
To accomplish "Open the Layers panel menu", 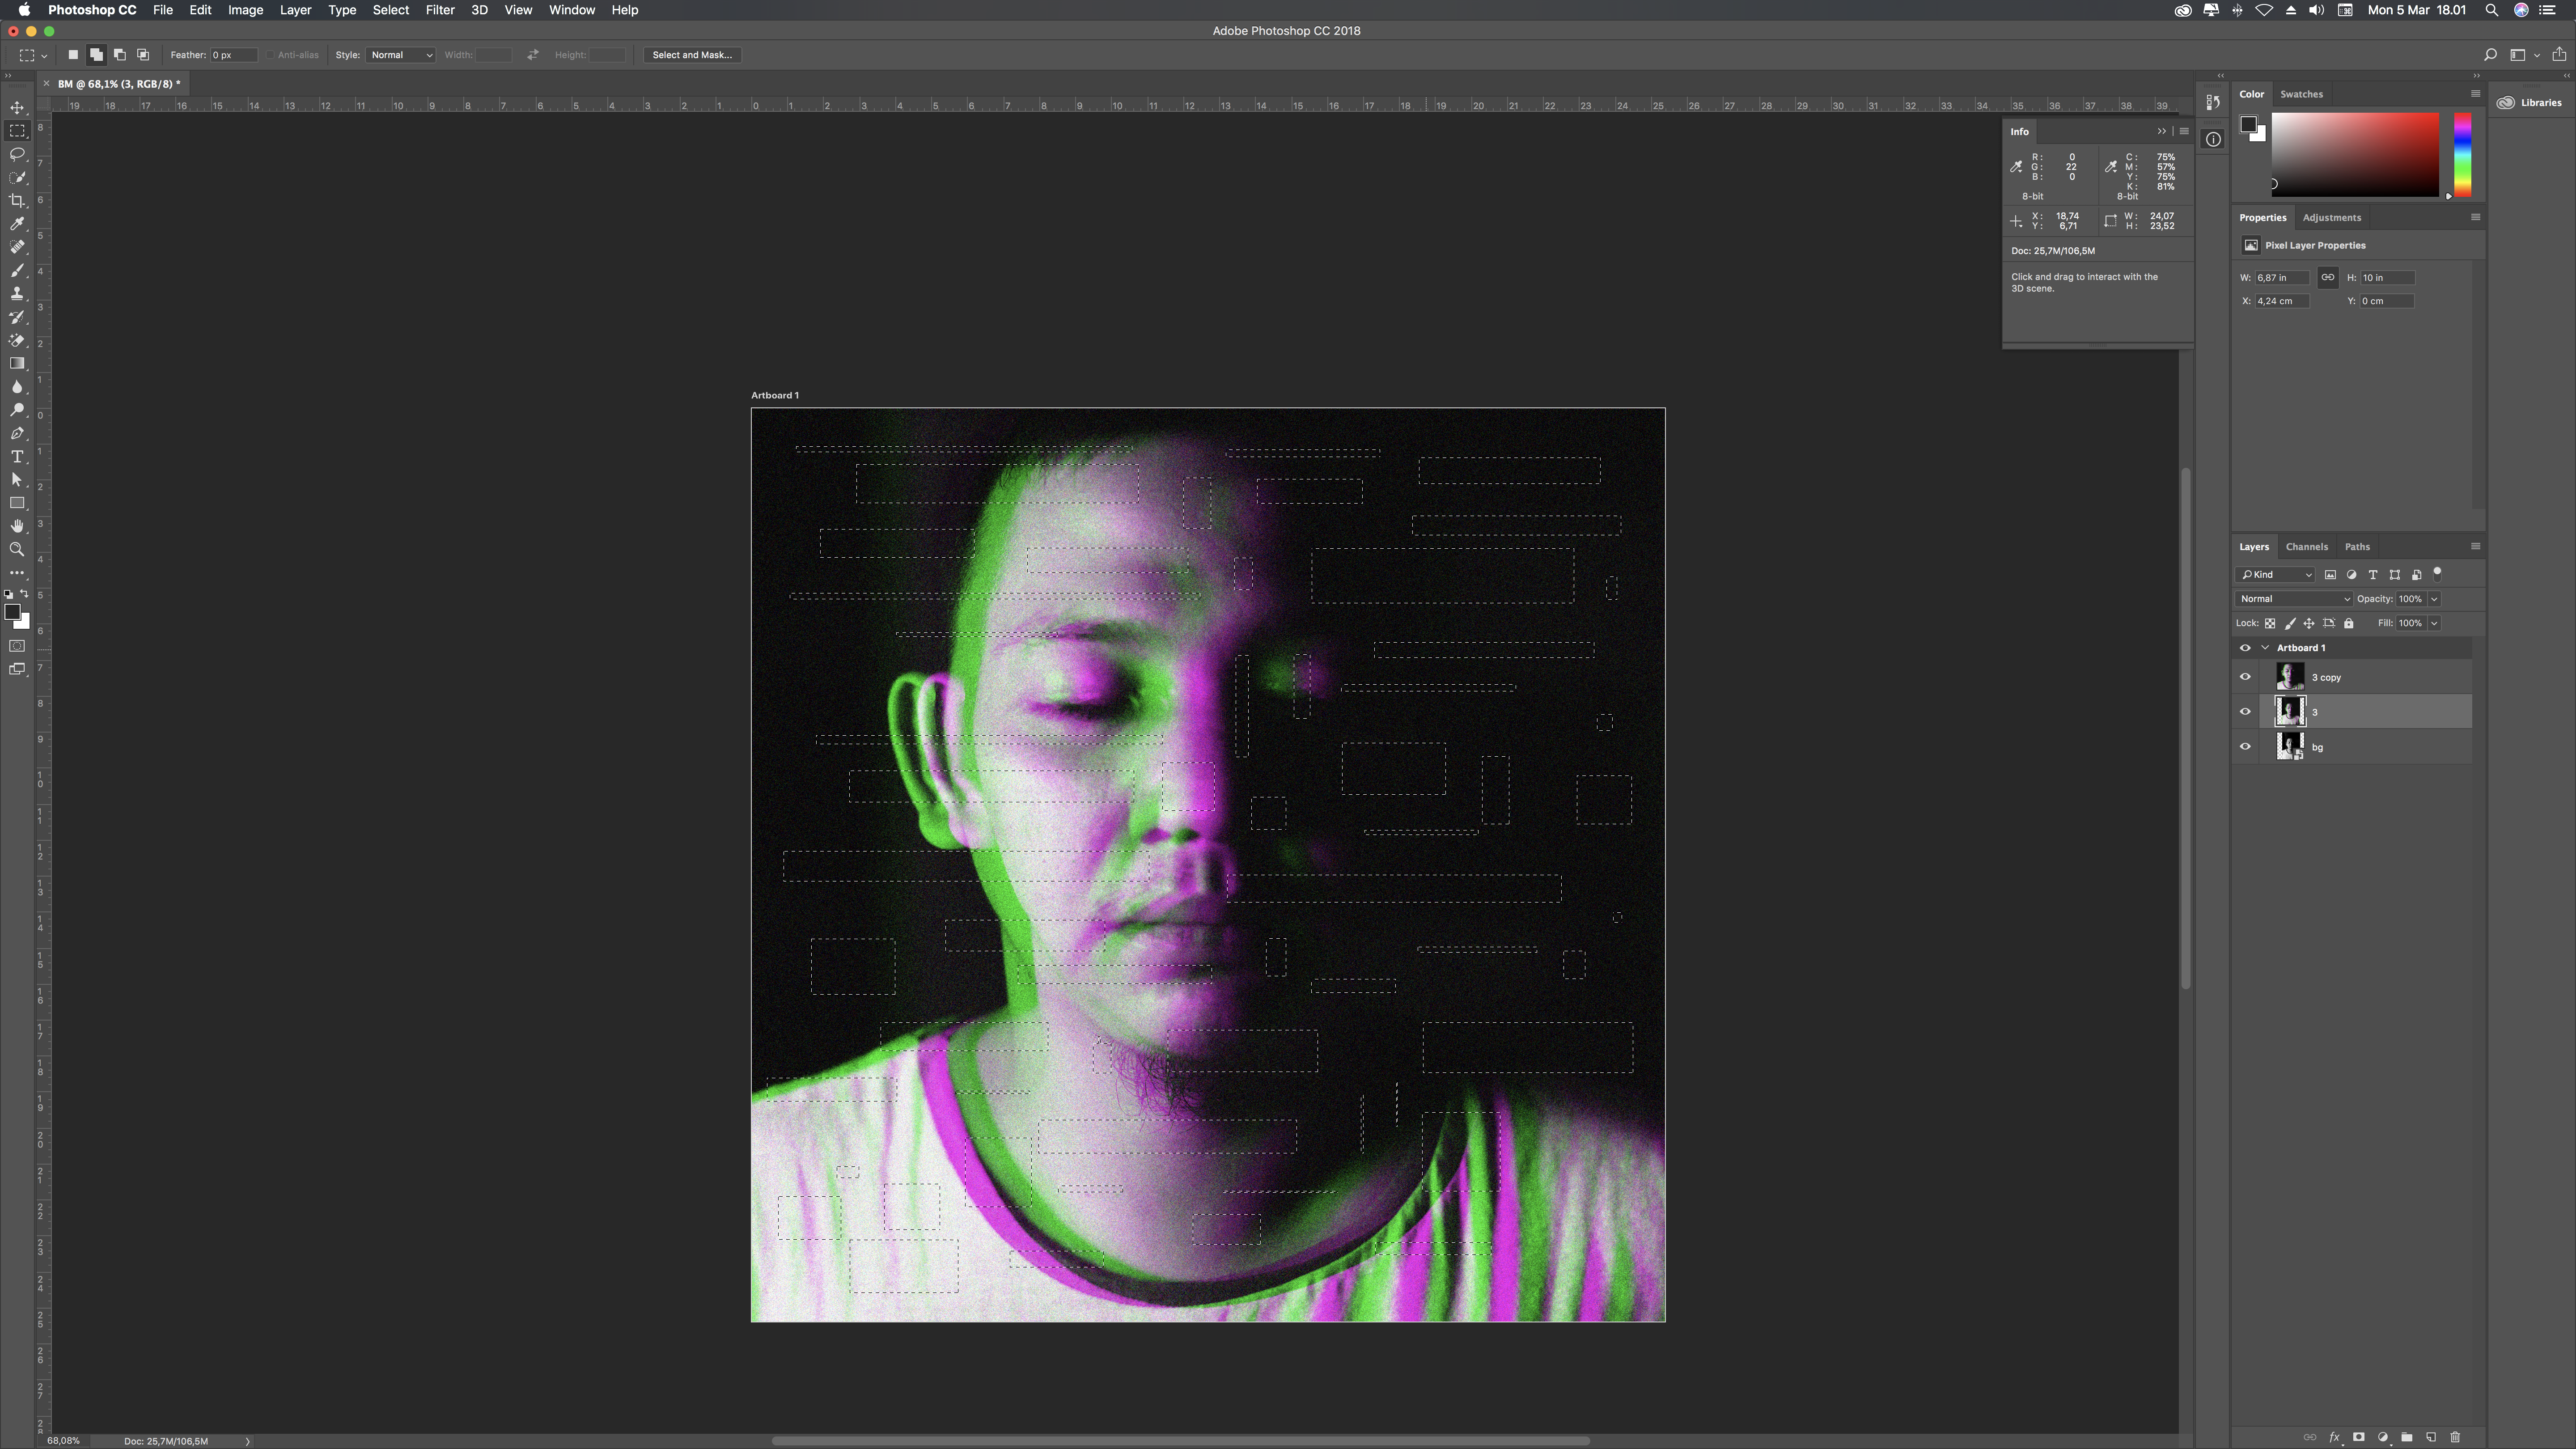I will click(2475, 546).
